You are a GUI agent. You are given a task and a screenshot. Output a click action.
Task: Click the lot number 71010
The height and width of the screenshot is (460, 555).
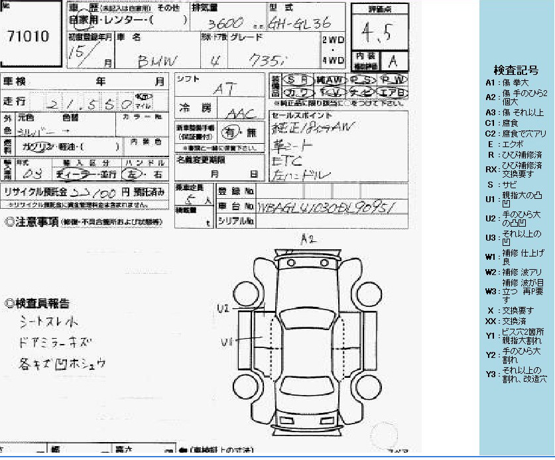tap(29, 36)
